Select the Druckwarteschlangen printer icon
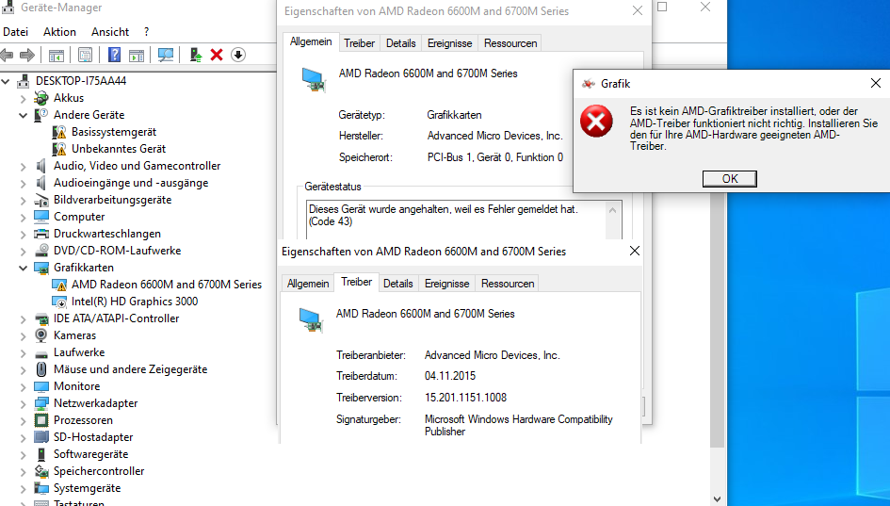Image resolution: width=890 pixels, height=506 pixels. tap(41, 234)
